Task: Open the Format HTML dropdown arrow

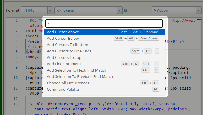Action: click(50, 10)
